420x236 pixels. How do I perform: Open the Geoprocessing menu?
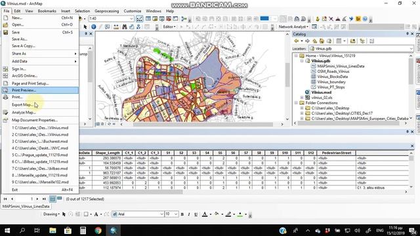(106, 11)
